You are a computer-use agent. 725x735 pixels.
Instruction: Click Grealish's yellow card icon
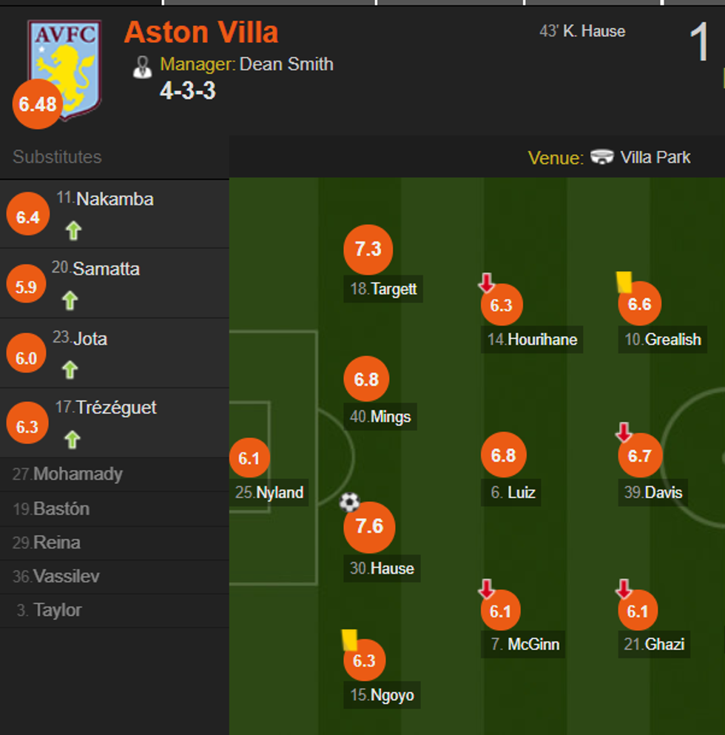(x=624, y=282)
